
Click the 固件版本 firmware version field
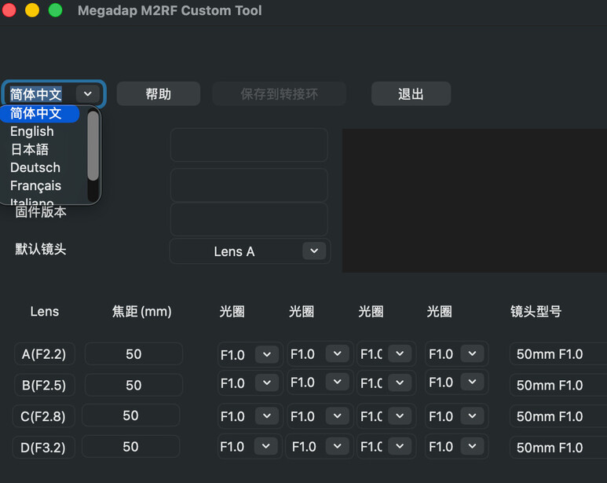pyautogui.click(x=249, y=219)
